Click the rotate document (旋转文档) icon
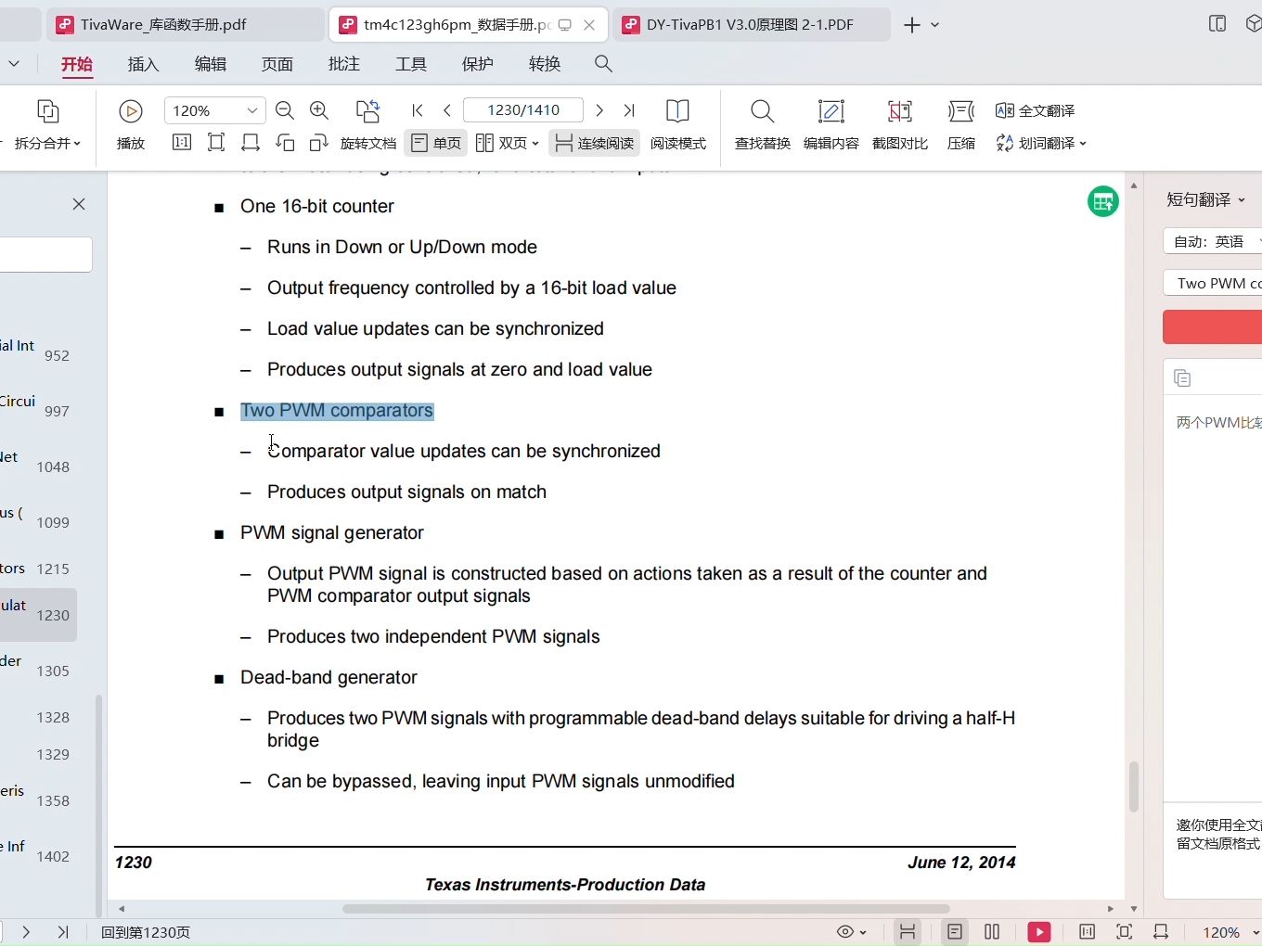 (x=368, y=111)
